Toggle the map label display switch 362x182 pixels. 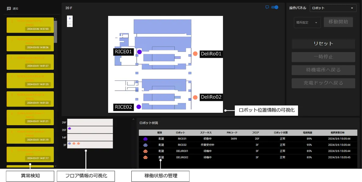coord(275,7)
